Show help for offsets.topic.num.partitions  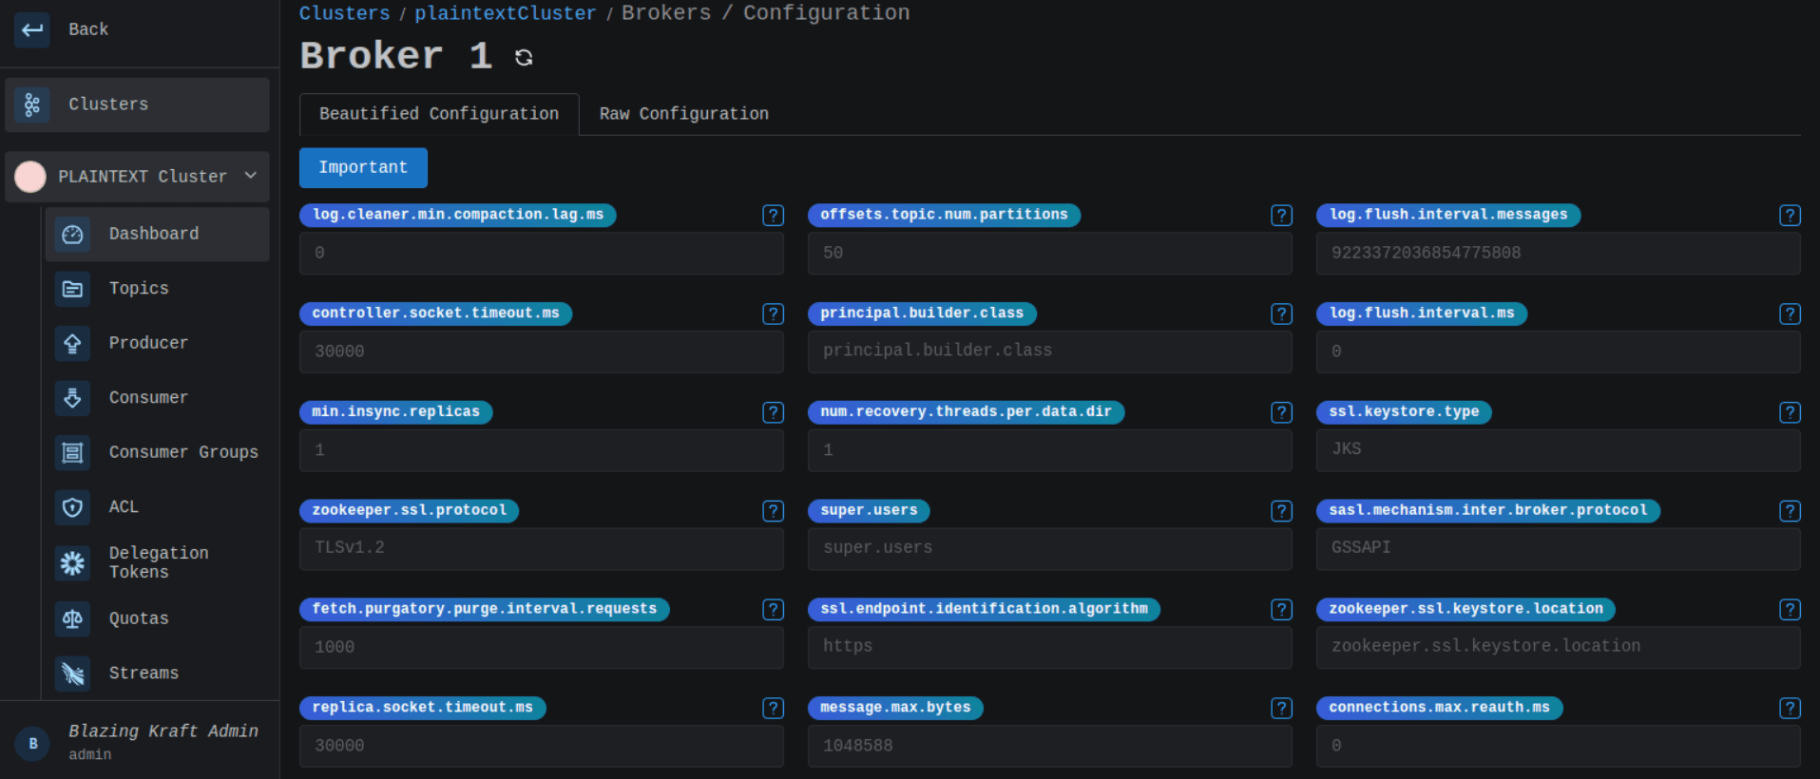pos(1282,216)
